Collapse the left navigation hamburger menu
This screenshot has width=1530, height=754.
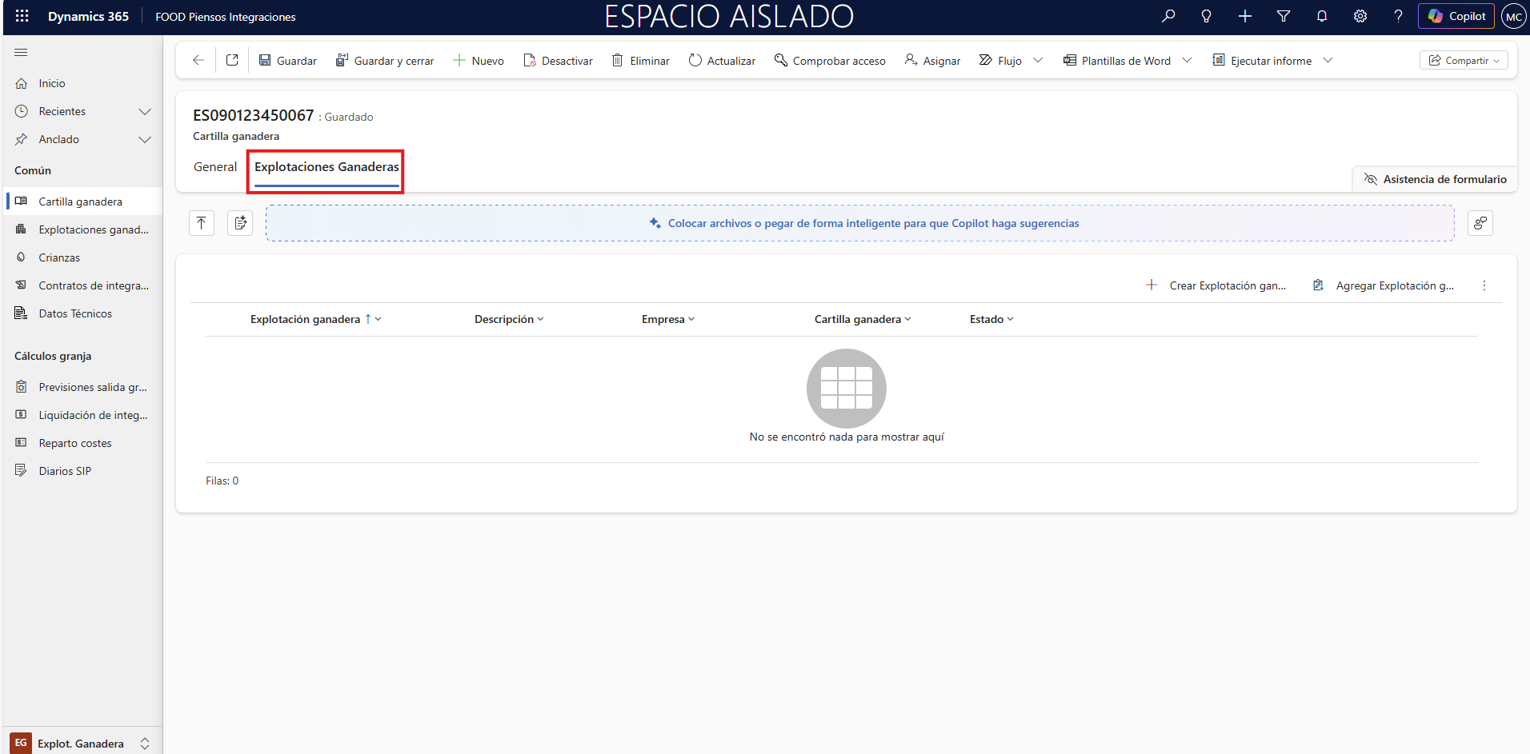[x=22, y=53]
